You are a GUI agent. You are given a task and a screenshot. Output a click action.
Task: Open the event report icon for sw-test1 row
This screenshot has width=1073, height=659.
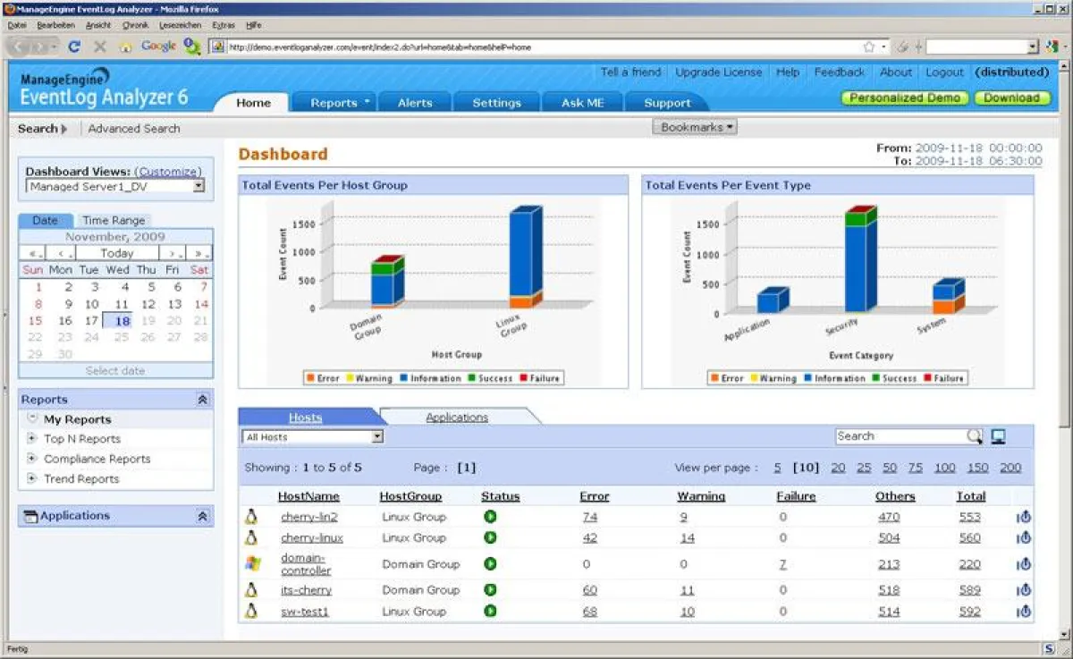1023,613
